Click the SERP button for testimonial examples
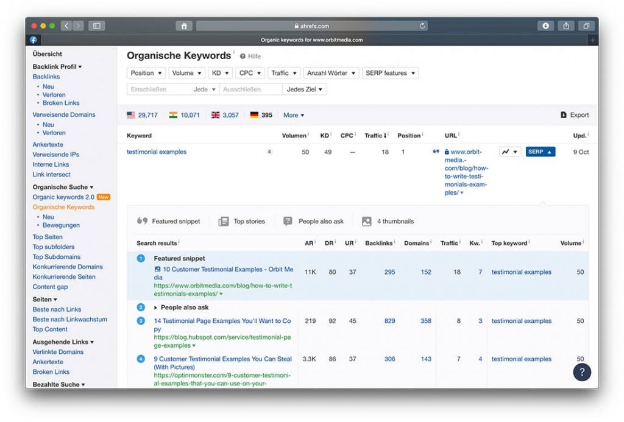 (540, 152)
